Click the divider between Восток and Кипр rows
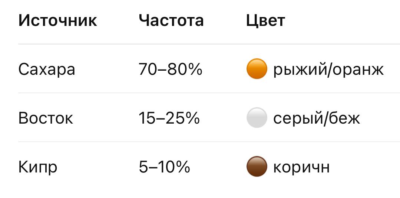Viewport: 400px width, 198px height. click(x=208, y=142)
